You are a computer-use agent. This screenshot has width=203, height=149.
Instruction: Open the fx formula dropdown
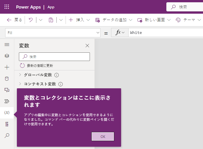(x=120, y=32)
